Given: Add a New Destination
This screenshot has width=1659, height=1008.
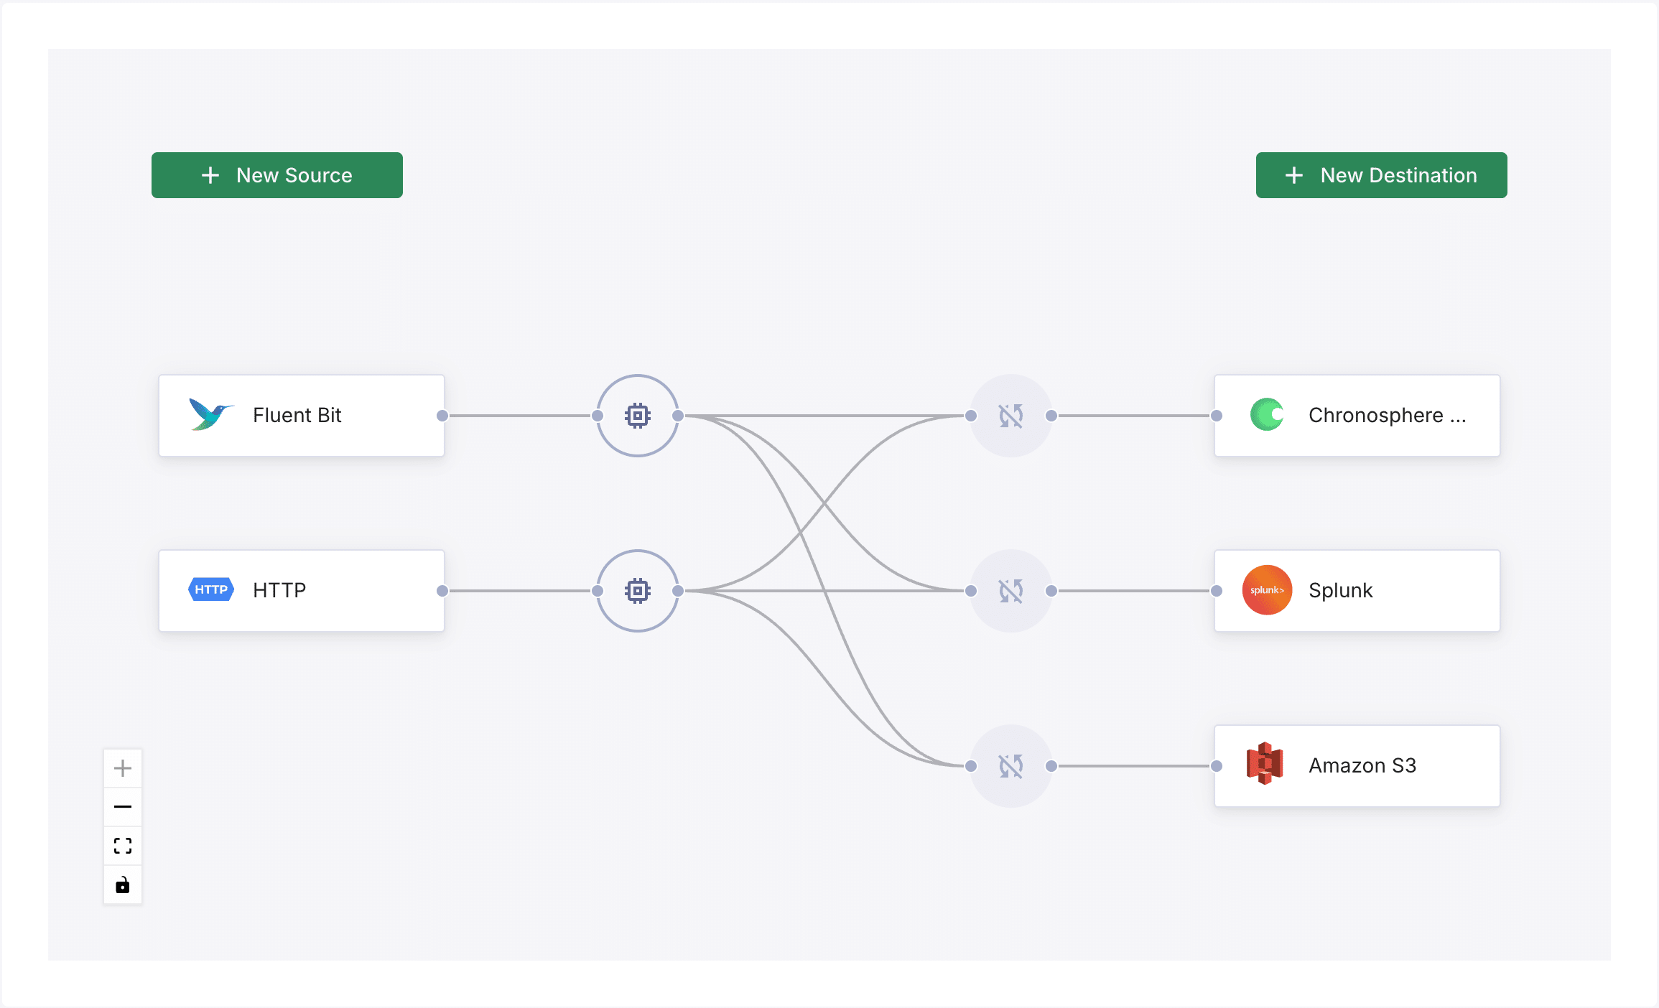Looking at the screenshot, I should coord(1381,175).
